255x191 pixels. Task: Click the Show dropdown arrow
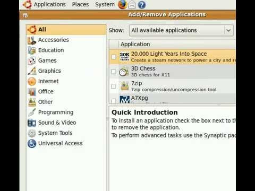tap(228, 30)
